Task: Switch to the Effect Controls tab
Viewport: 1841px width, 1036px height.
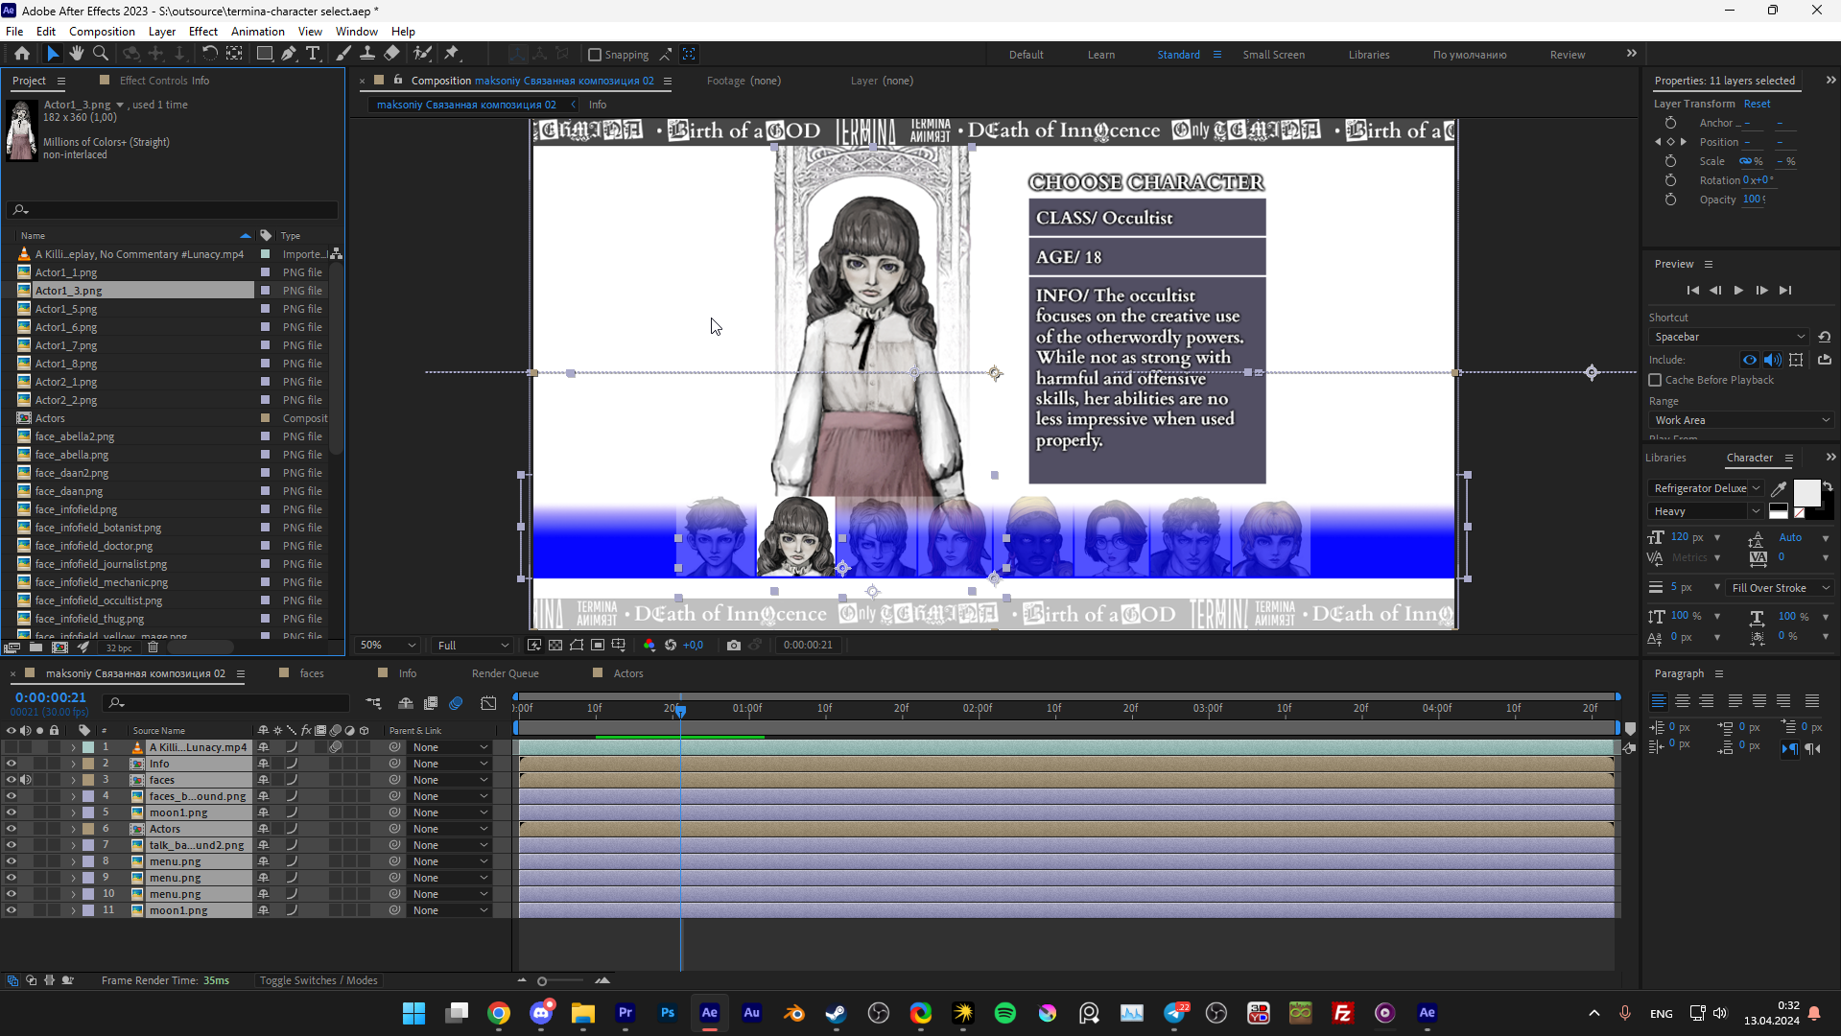Action: point(165,81)
